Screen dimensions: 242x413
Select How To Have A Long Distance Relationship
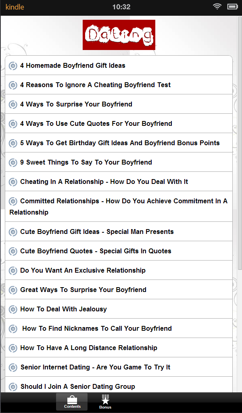89,348
